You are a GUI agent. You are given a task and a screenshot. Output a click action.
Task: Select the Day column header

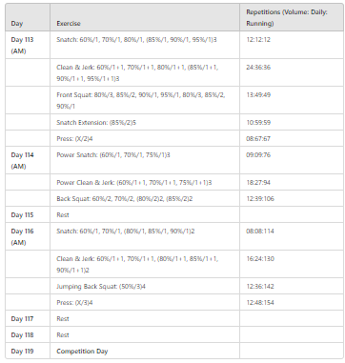point(28,17)
